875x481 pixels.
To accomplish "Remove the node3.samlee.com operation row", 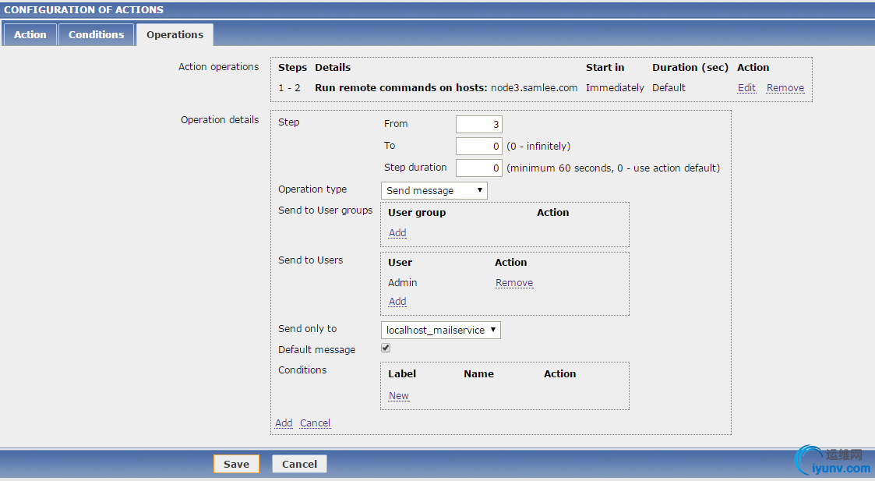I will pyautogui.click(x=785, y=88).
